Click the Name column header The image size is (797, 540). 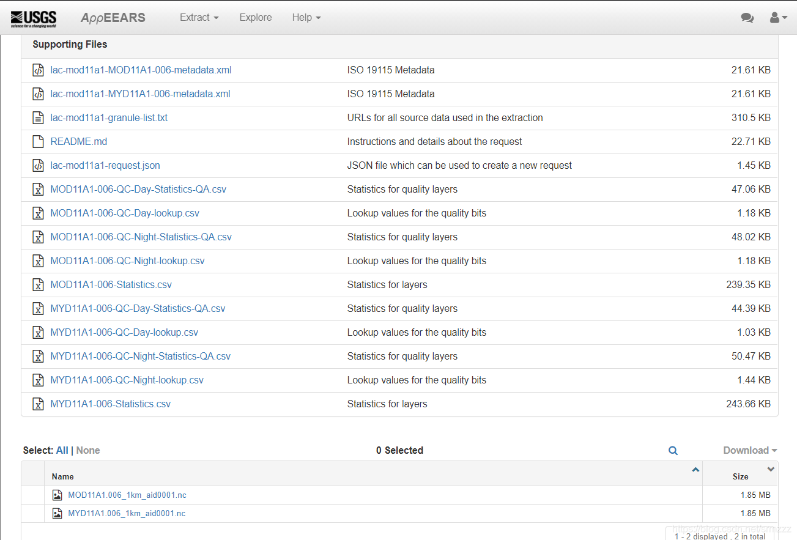62,476
